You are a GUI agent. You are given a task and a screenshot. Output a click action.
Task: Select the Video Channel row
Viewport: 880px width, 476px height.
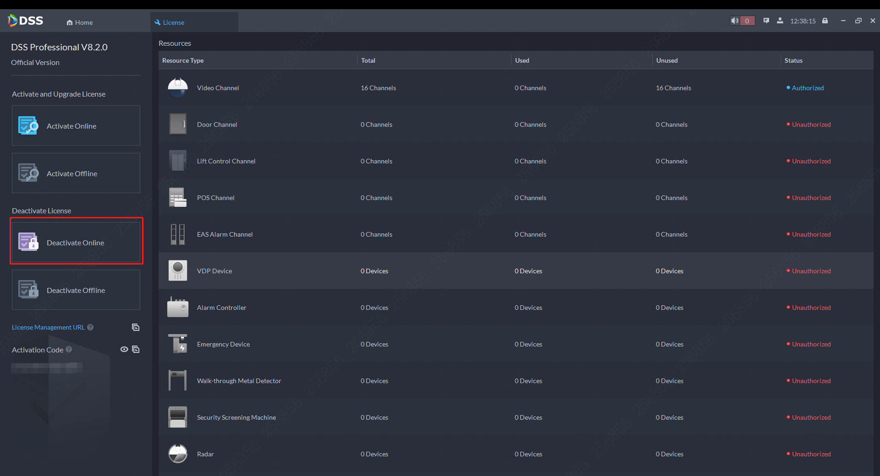(x=218, y=88)
